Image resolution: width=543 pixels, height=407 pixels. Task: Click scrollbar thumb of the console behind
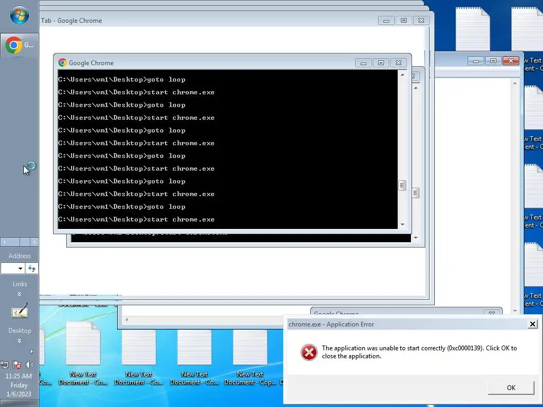pyautogui.click(x=416, y=193)
